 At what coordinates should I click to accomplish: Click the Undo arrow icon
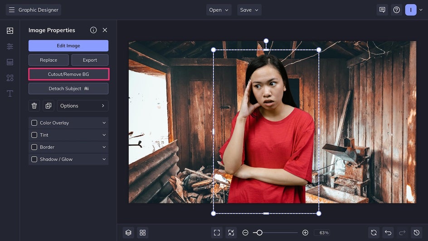(388, 232)
